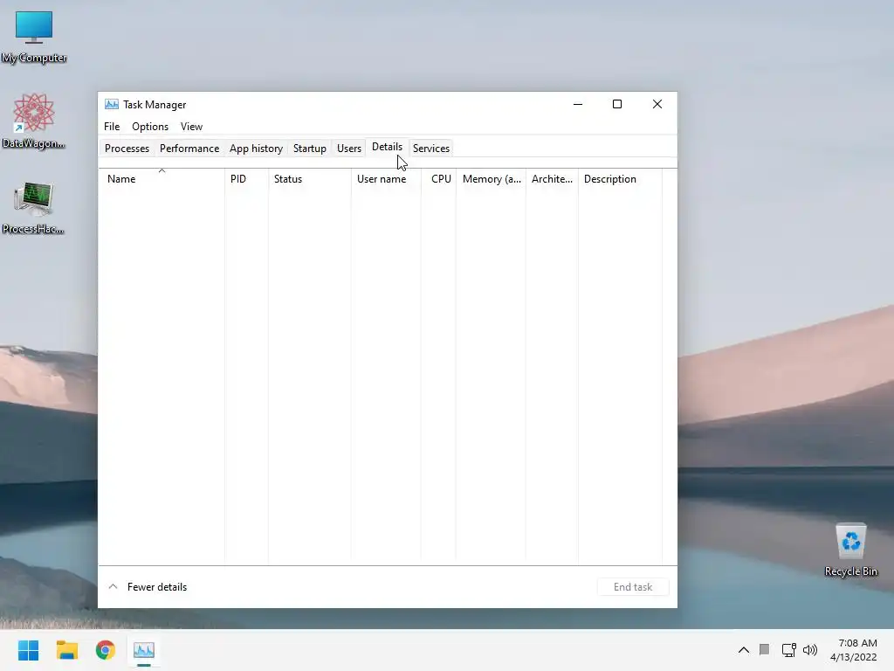Open network status tray icon
The width and height of the screenshot is (894, 671).
point(788,650)
